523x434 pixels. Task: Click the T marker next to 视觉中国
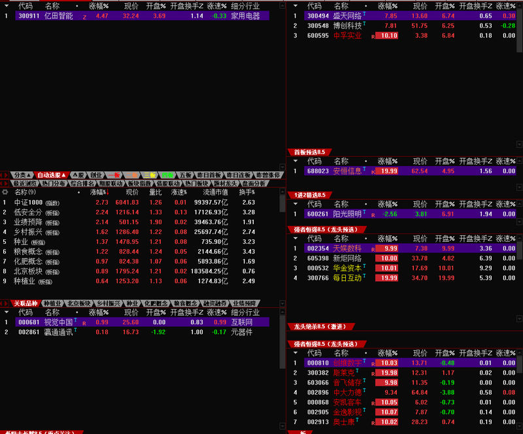[x=76, y=320]
